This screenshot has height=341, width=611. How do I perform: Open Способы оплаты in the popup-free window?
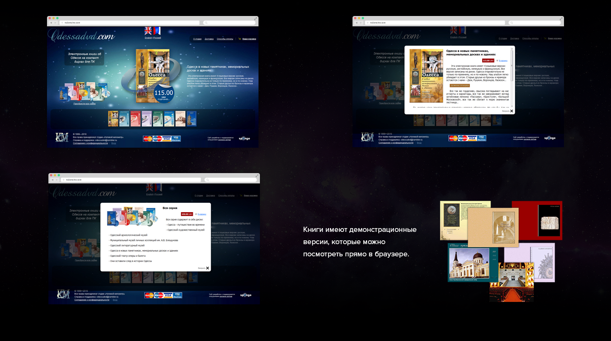(x=225, y=39)
